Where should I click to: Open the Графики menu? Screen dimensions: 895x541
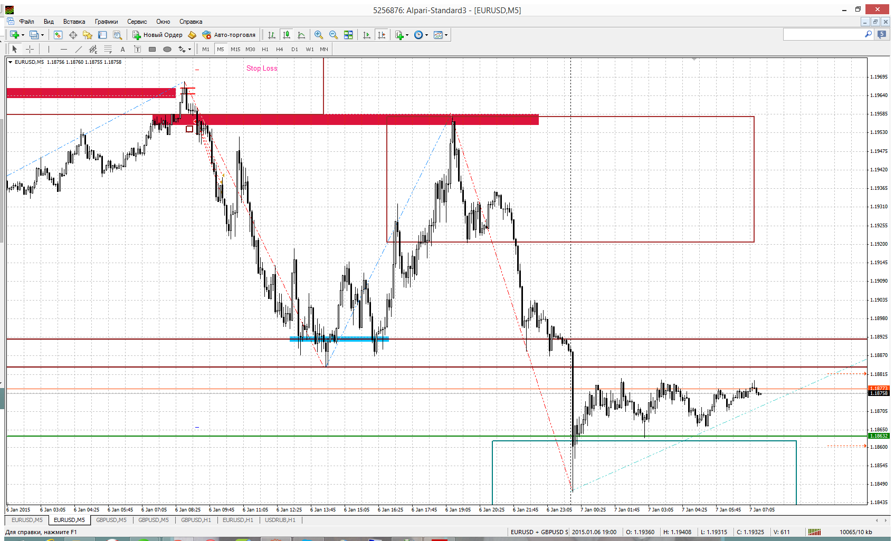tap(106, 22)
